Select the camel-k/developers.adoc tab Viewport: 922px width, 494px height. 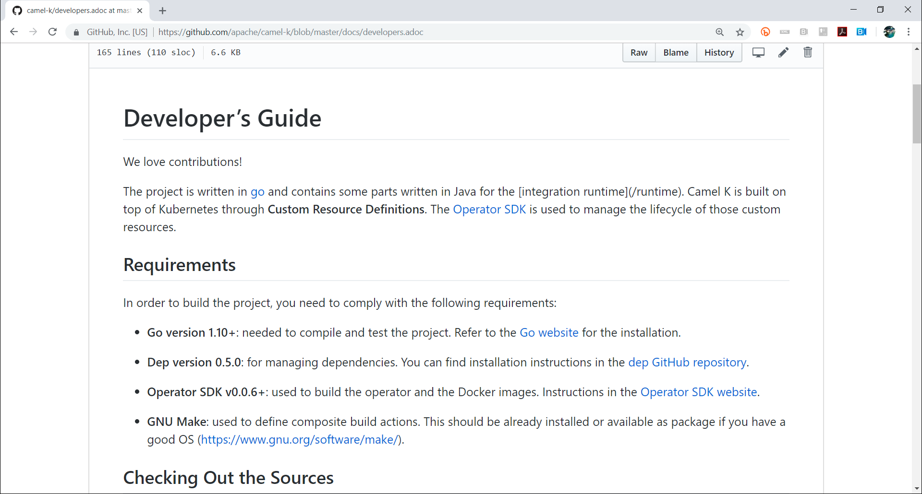pos(78,11)
